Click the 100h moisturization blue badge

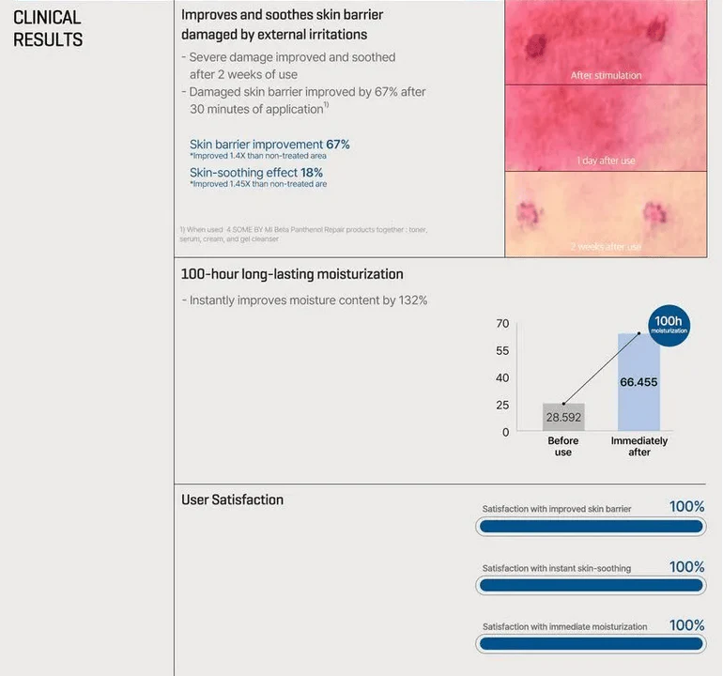669,326
